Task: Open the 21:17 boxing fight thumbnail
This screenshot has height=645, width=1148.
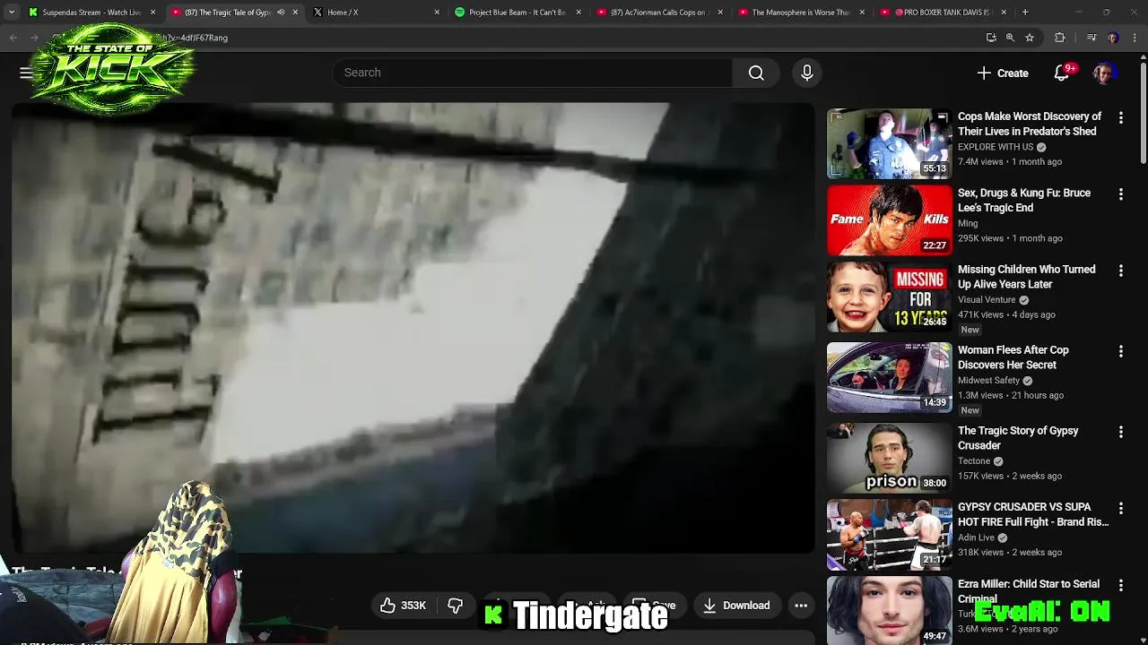Action: 889,535
